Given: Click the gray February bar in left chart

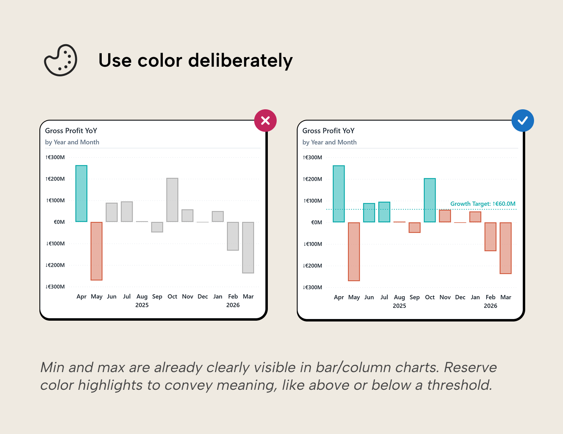Looking at the screenshot, I should (233, 236).
